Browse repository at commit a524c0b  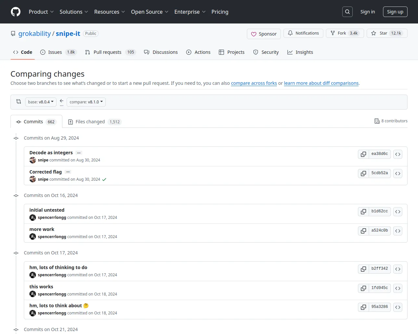pos(398,231)
